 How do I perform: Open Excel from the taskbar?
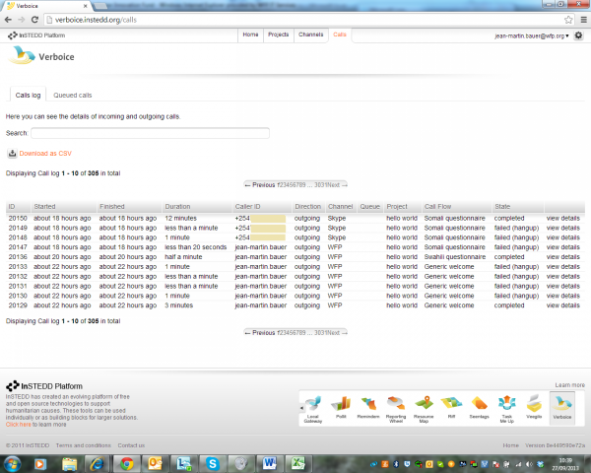(x=297, y=463)
